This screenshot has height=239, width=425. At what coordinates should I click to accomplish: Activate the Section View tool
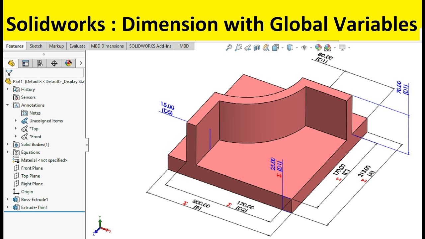coord(257,47)
